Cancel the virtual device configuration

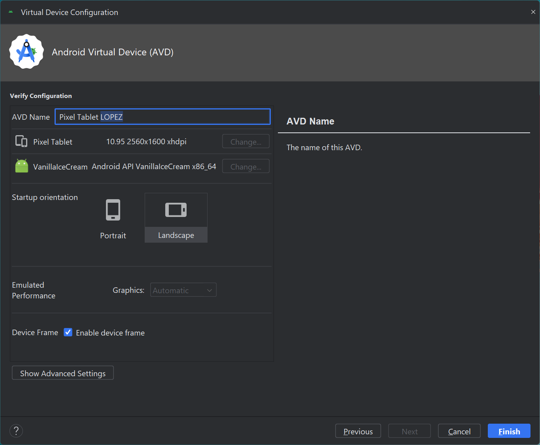point(459,431)
